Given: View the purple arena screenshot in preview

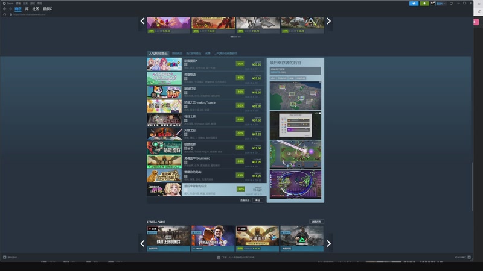Looking at the screenshot, I should point(295,184).
